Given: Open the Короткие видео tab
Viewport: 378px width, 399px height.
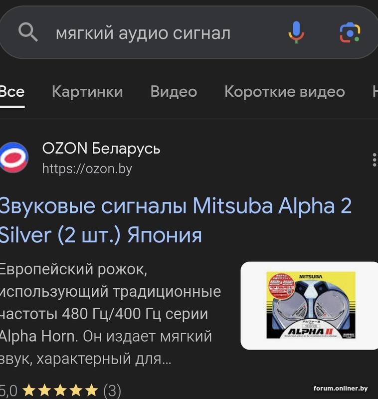Looking at the screenshot, I should pos(285,92).
